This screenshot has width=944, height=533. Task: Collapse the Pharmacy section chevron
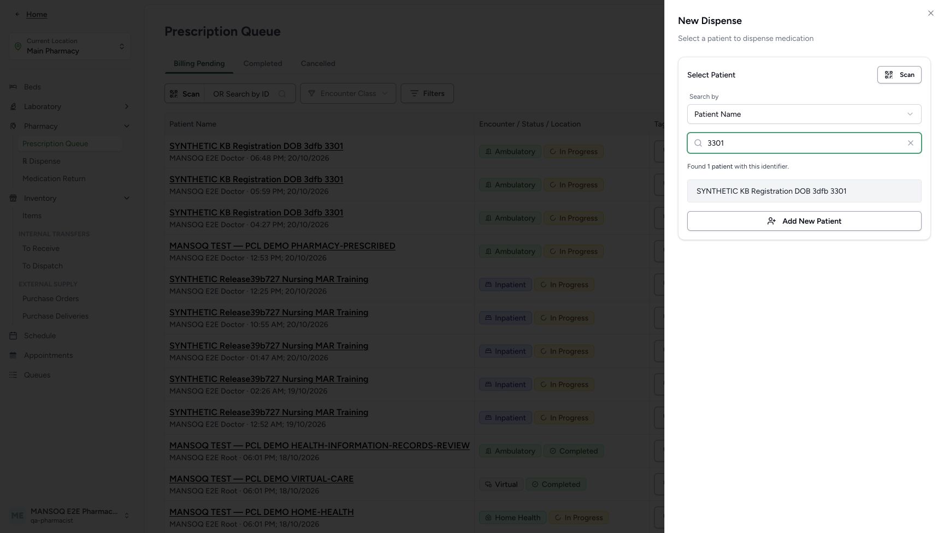pos(127,126)
